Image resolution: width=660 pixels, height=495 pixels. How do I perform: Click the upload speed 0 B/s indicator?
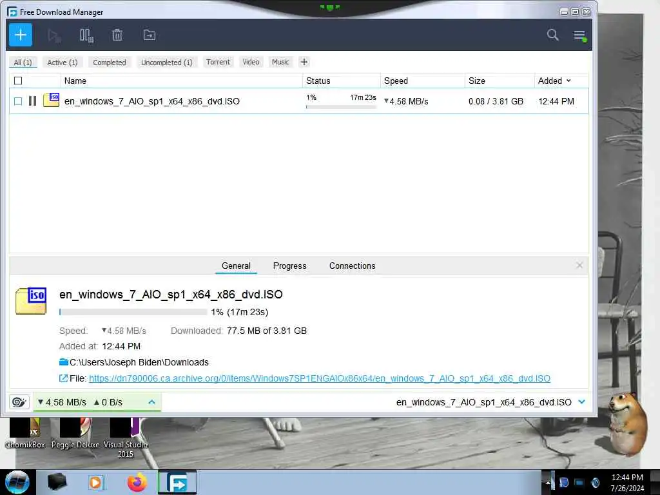[x=108, y=402]
